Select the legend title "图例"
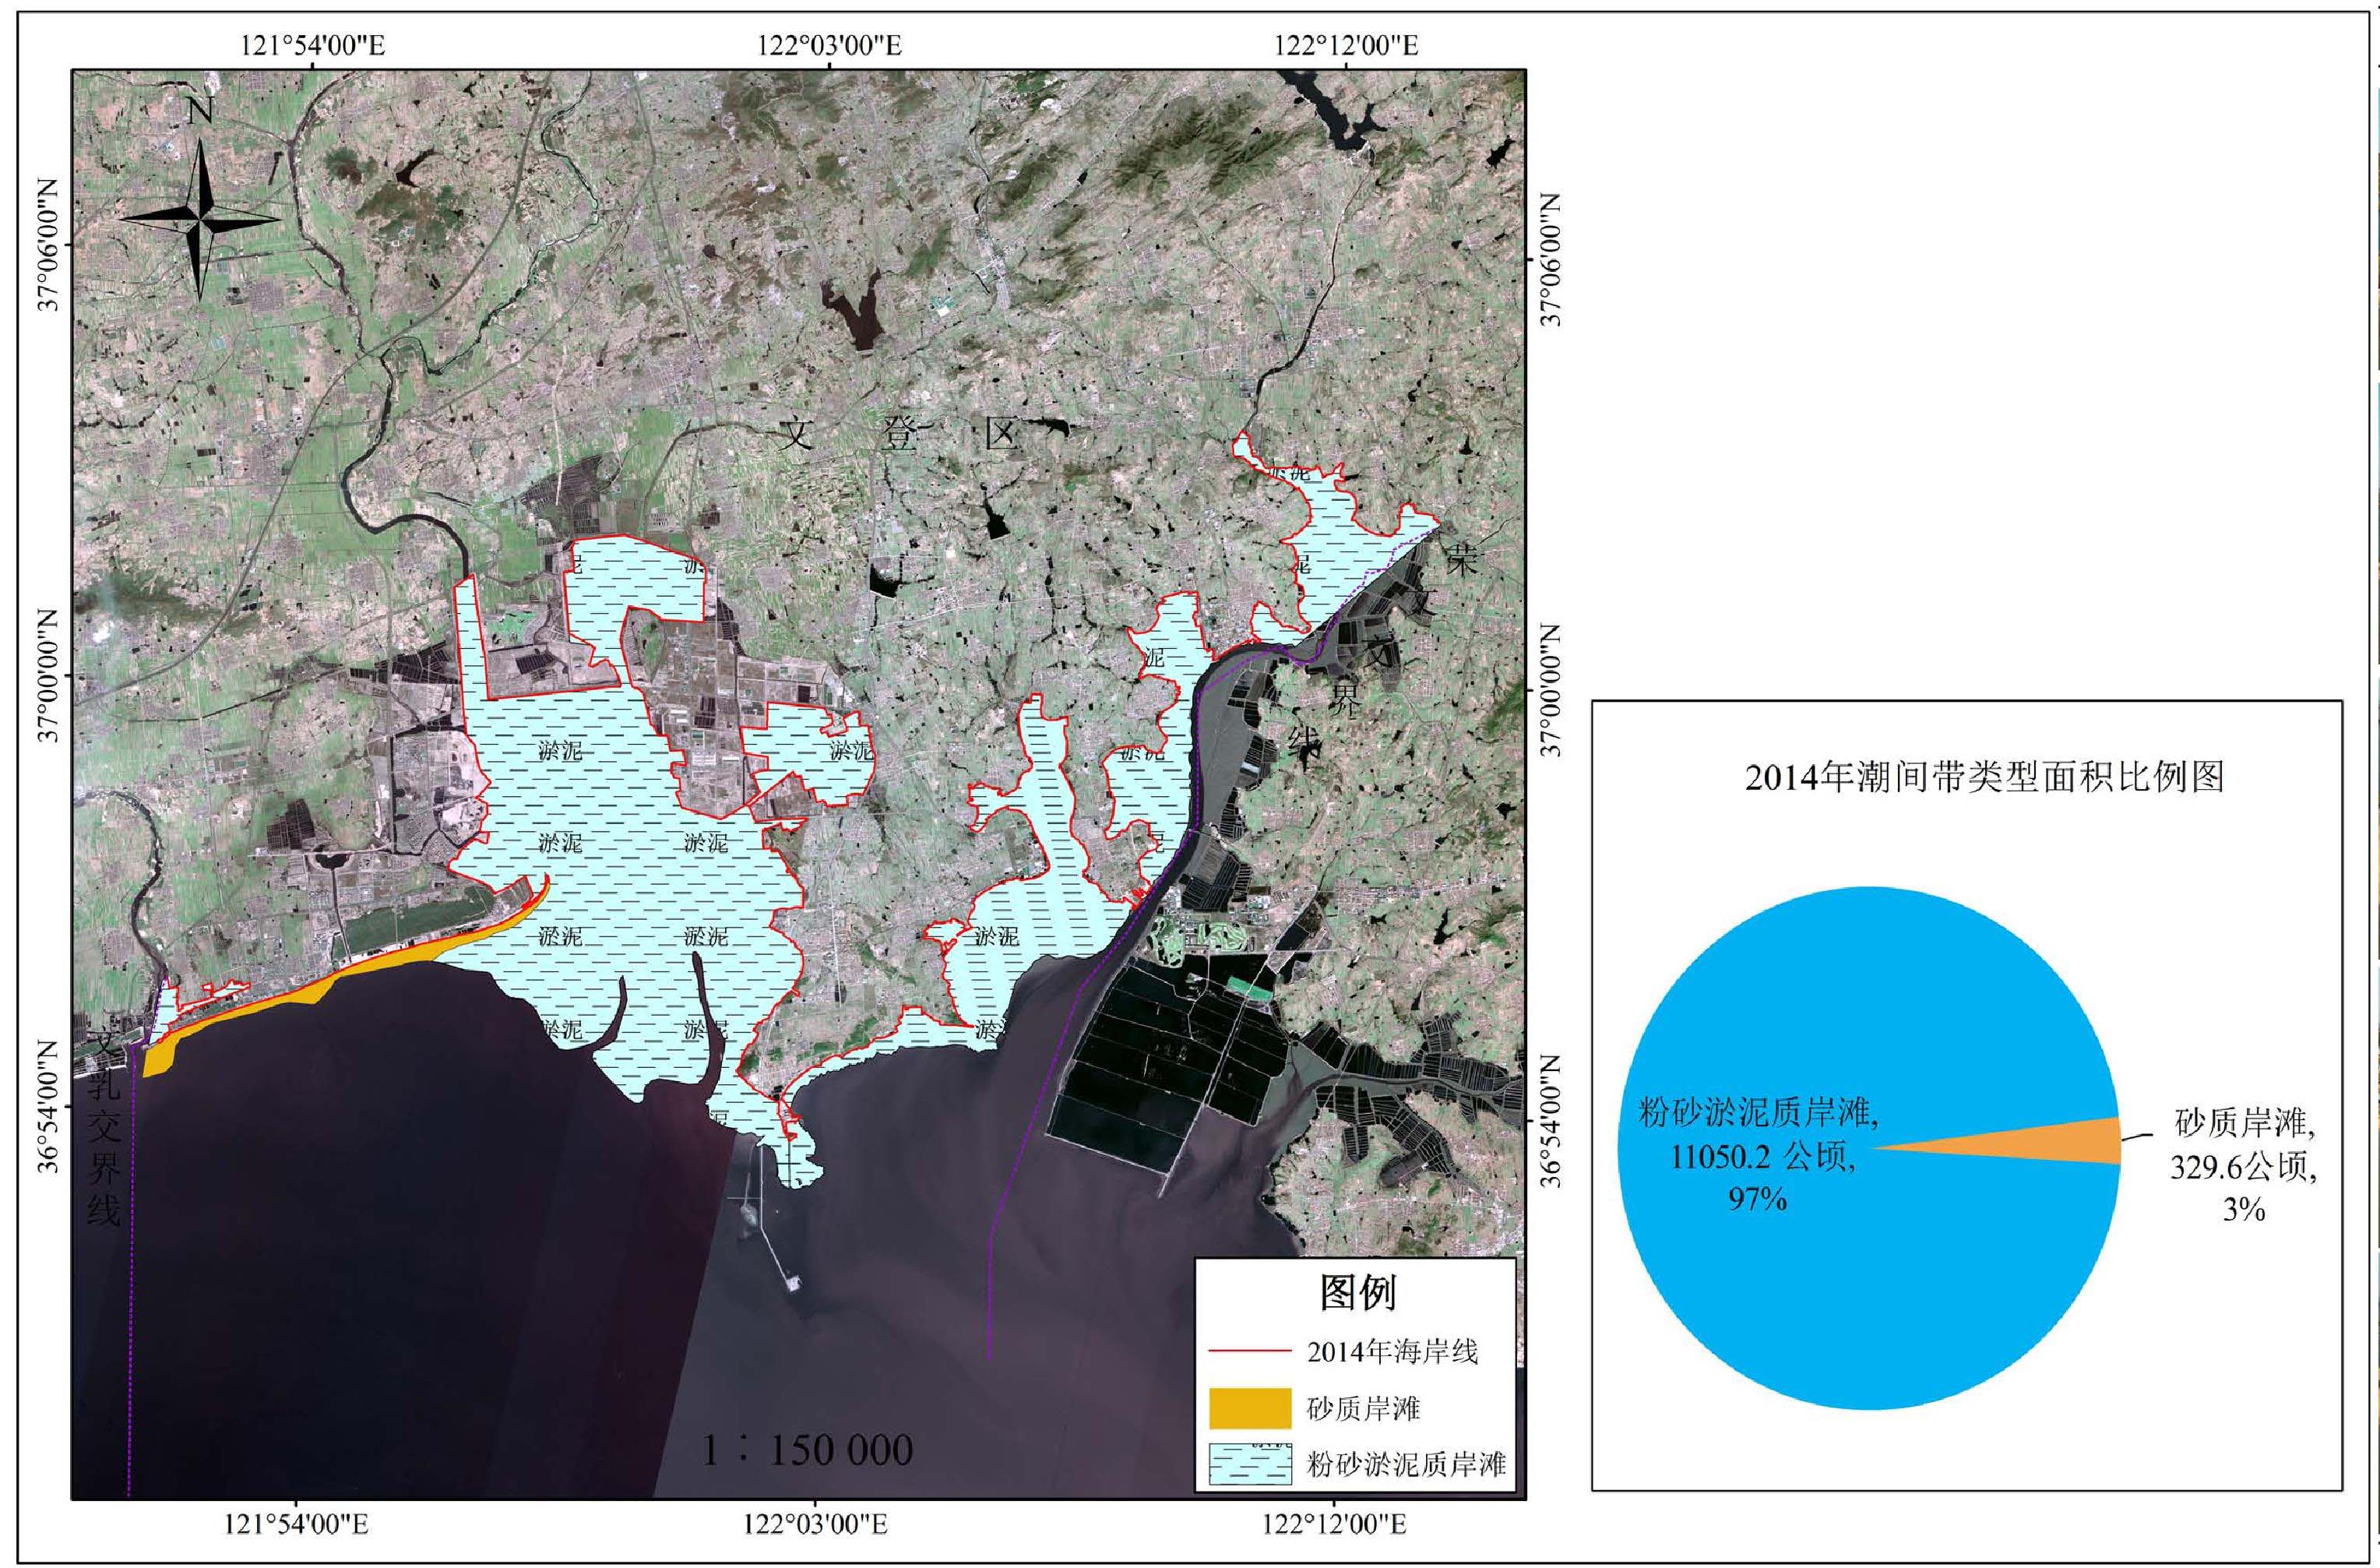This screenshot has width=2380, height=1568. 1357,1293
